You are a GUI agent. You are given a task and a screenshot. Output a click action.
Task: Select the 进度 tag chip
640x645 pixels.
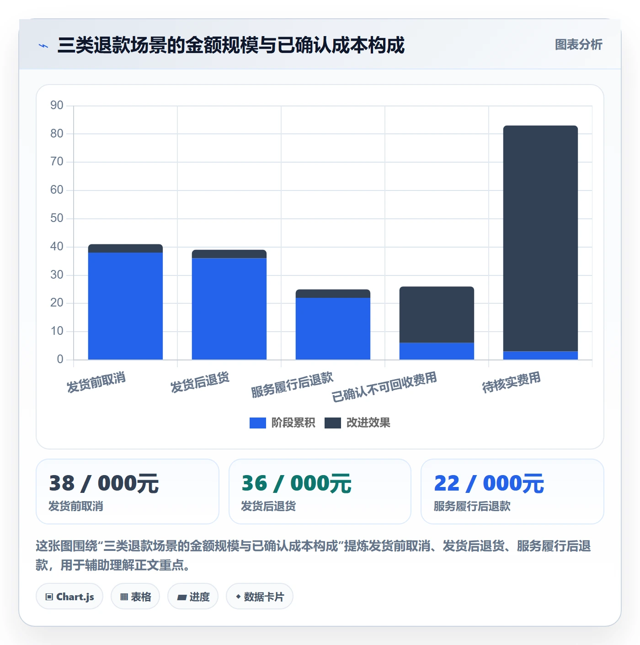pyautogui.click(x=193, y=597)
